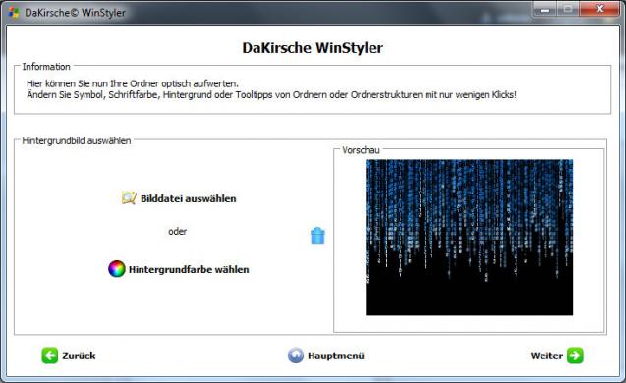626x383 pixels.
Task: Click the Vorschau group label
Action: (x=361, y=150)
